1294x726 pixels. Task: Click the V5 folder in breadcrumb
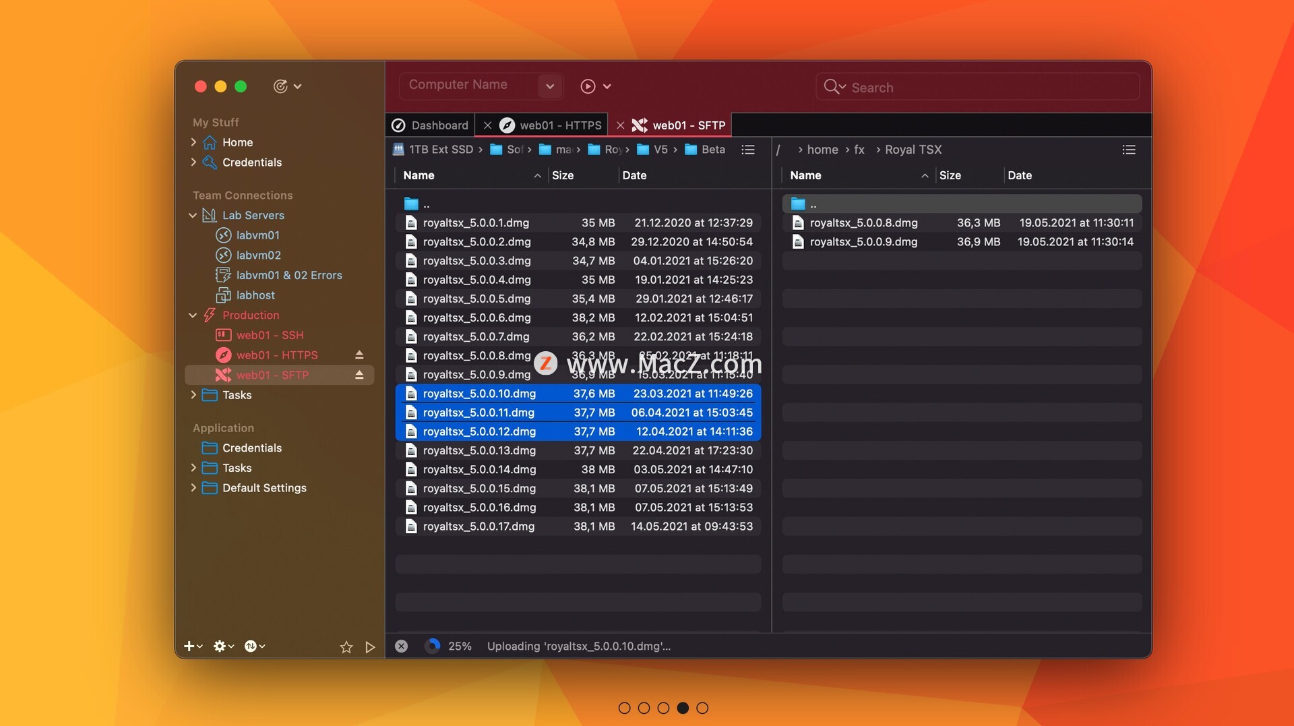[x=652, y=150]
